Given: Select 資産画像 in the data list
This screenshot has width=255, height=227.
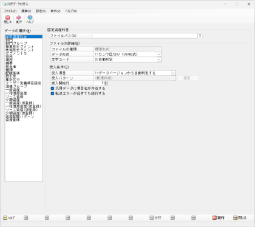Looking at the screenshot, I should point(13,120).
